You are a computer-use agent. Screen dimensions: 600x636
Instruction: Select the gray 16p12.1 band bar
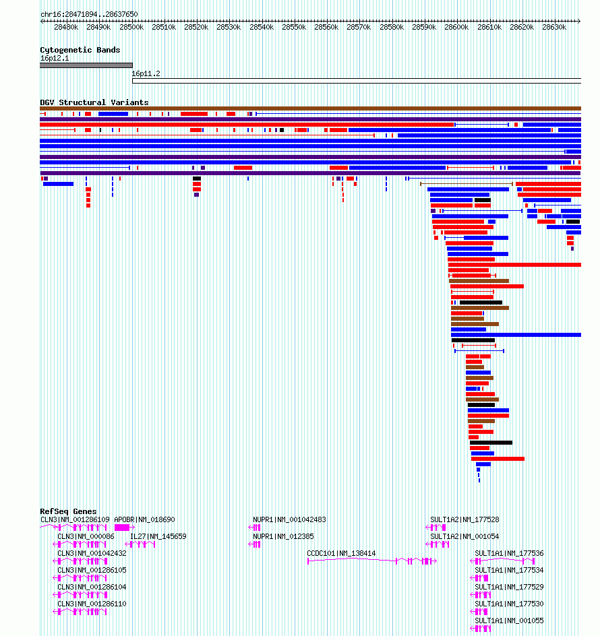point(86,65)
